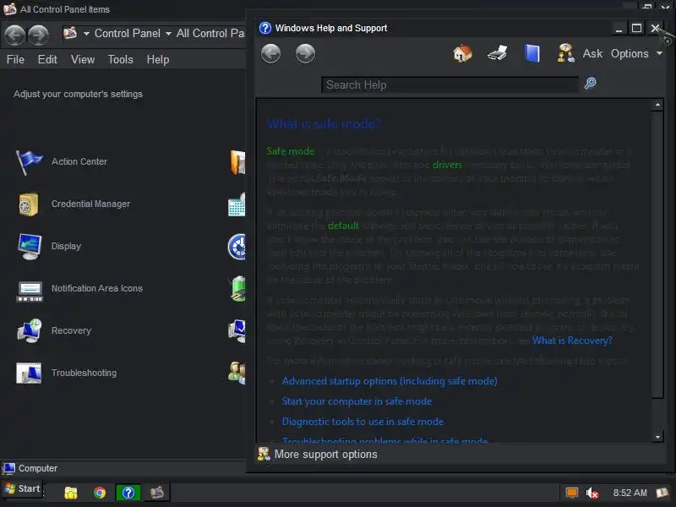
Task: Open Action Center flag icon
Action: 29,162
